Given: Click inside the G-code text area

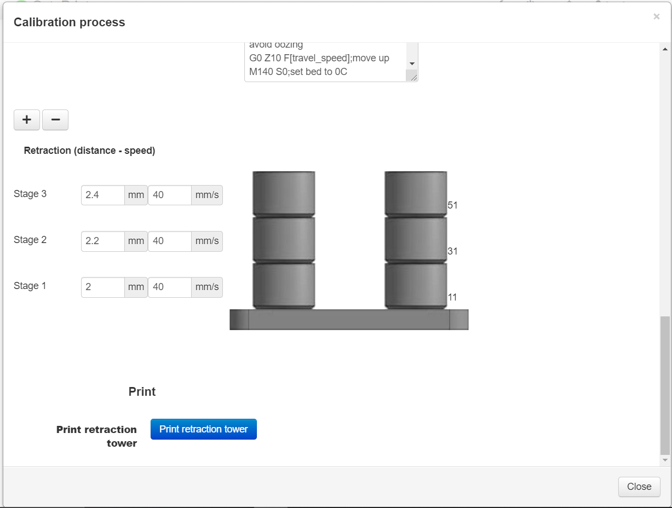Looking at the screenshot, I should tap(325, 62).
